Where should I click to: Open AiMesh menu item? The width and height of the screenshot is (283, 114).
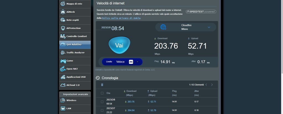[x=75, y=12]
